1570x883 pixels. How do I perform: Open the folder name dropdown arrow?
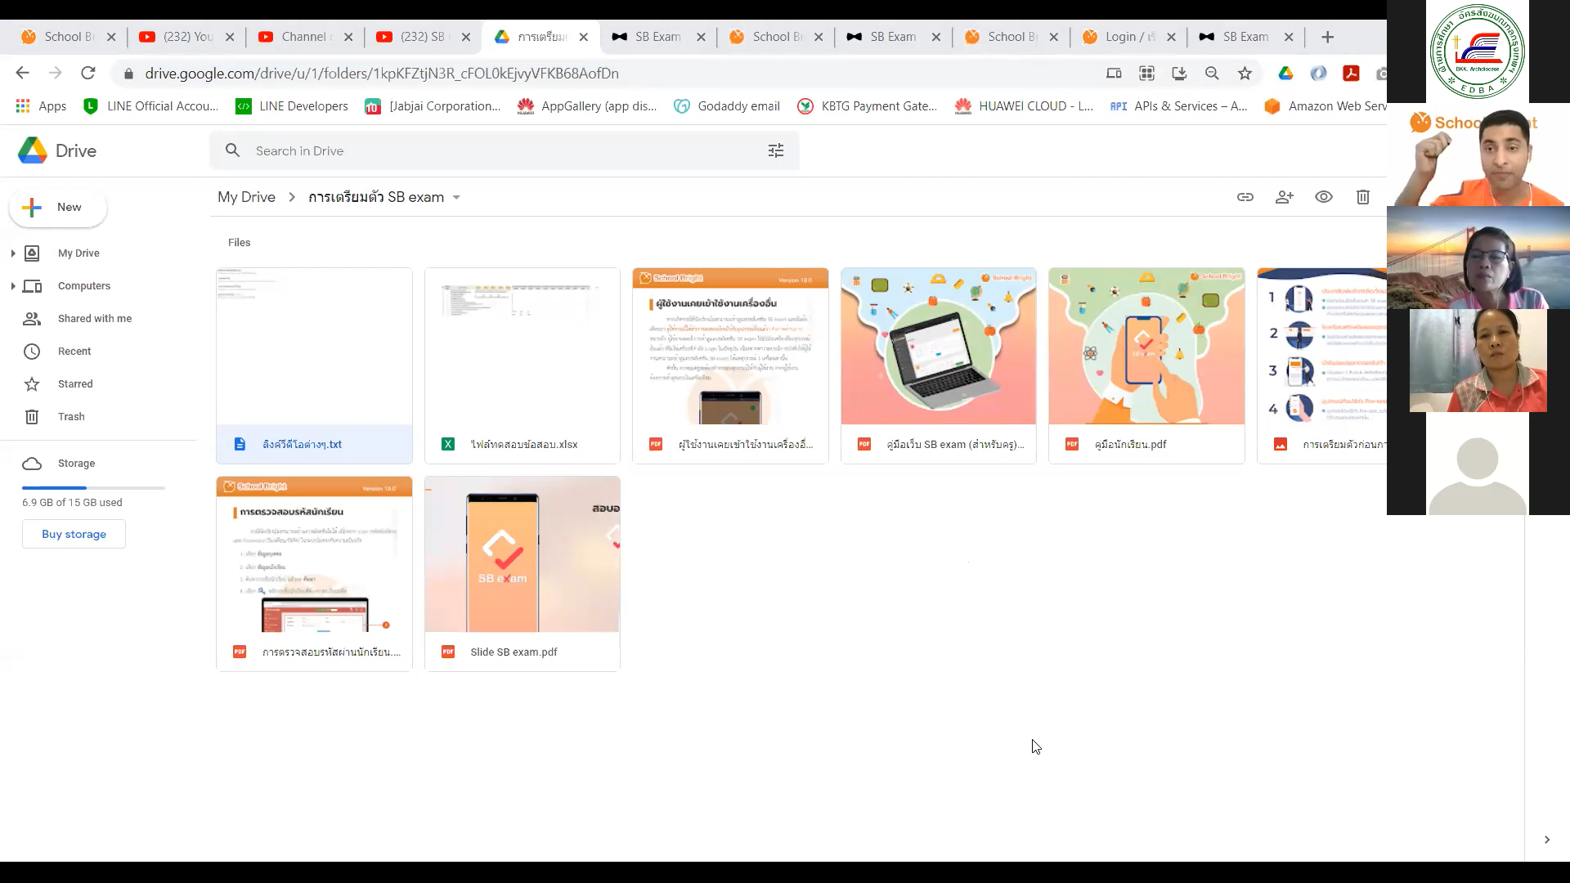coord(456,197)
